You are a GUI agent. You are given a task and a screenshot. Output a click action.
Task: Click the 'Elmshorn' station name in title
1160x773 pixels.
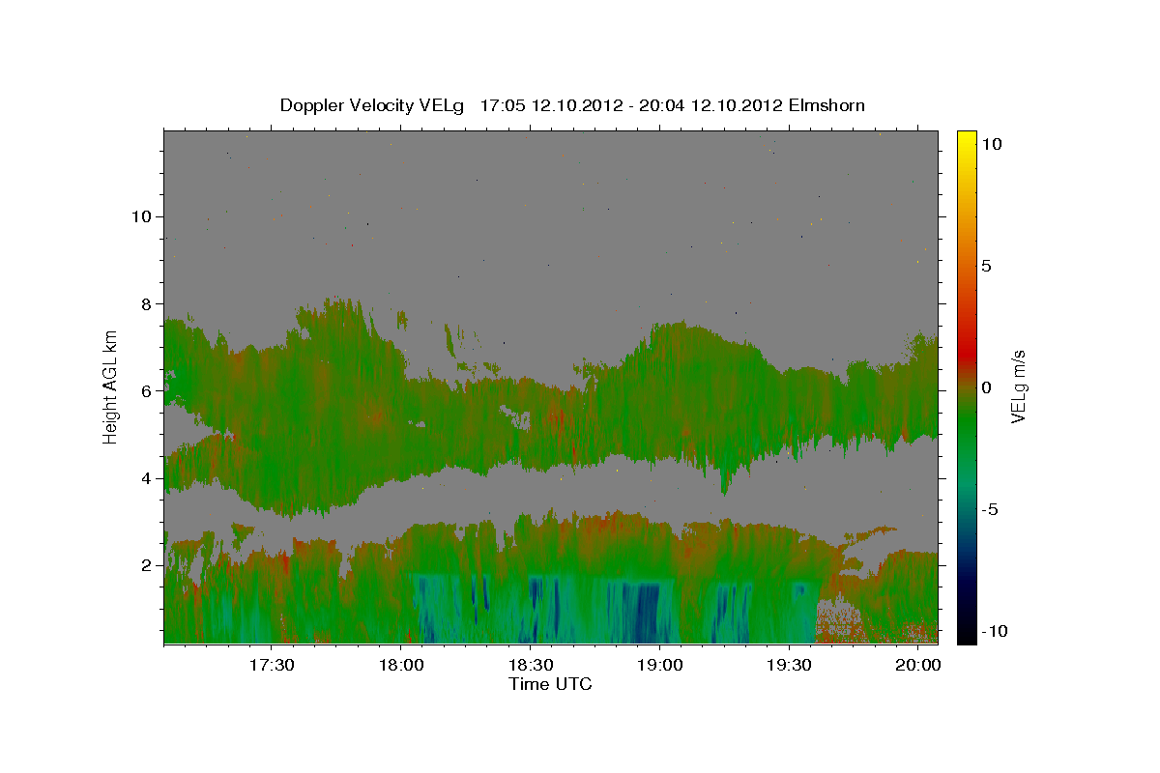click(826, 105)
